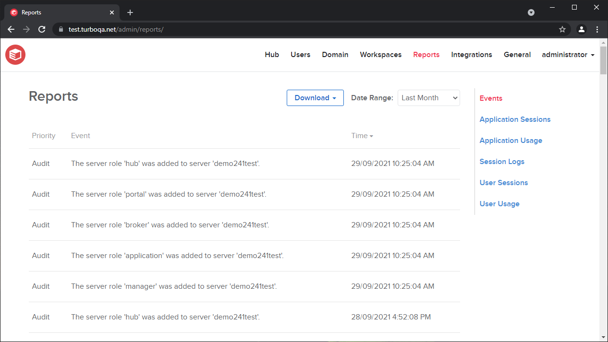608x342 pixels.
Task: Open the Workspaces page
Action: (380, 55)
